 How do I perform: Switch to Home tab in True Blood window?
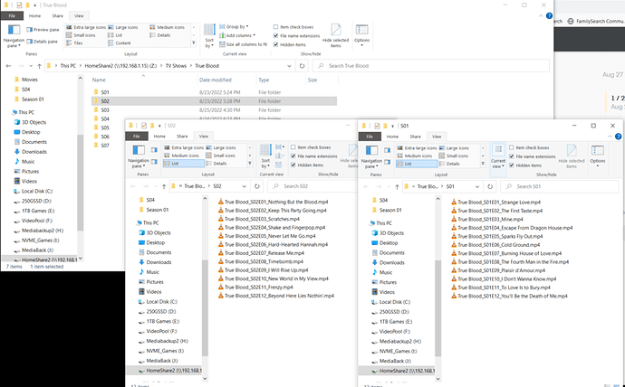pyautogui.click(x=34, y=16)
